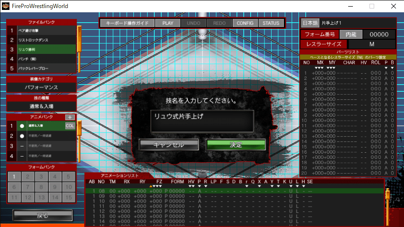The width and height of the screenshot is (404, 227).
Task: Select file bank entry バックレバーブロー
Action: (x=42, y=68)
